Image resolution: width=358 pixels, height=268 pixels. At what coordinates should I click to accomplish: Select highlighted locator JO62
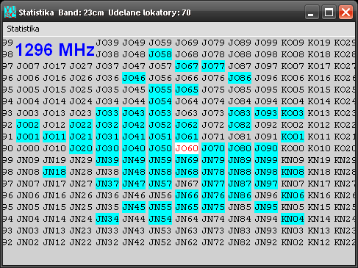pos(187,125)
